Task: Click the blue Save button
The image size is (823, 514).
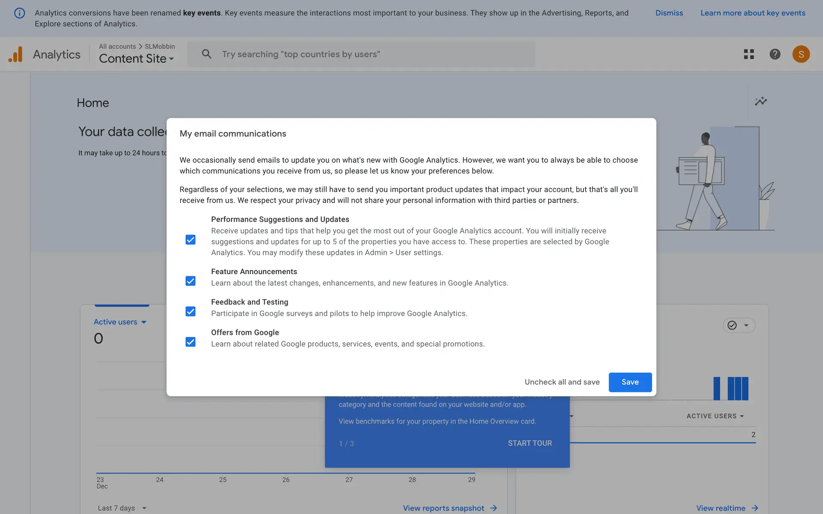Action: pos(630,382)
